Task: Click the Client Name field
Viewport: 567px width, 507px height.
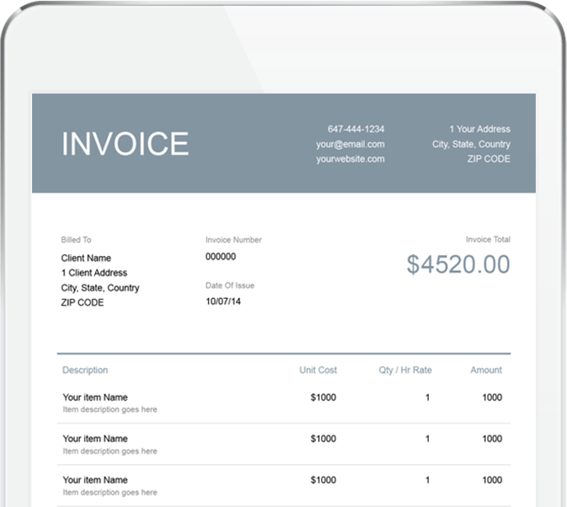Action: 86,258
